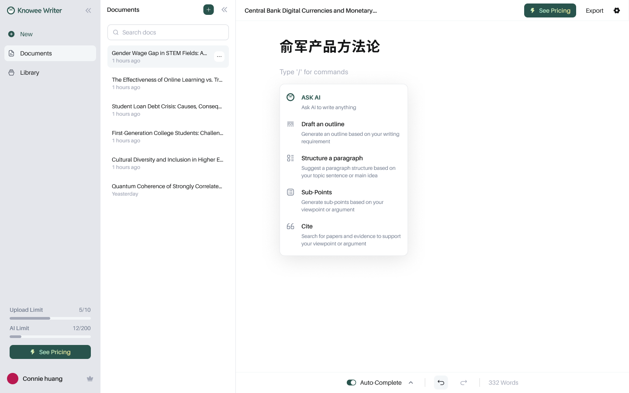629x393 pixels.
Task: Open The Effectiveness of Online Learning document
Action: click(x=168, y=83)
